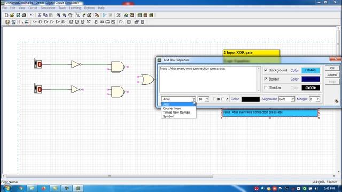Viewport: 342px width, 192px height.
Task: Open a file with the folder icon
Action: [x=12, y=15]
